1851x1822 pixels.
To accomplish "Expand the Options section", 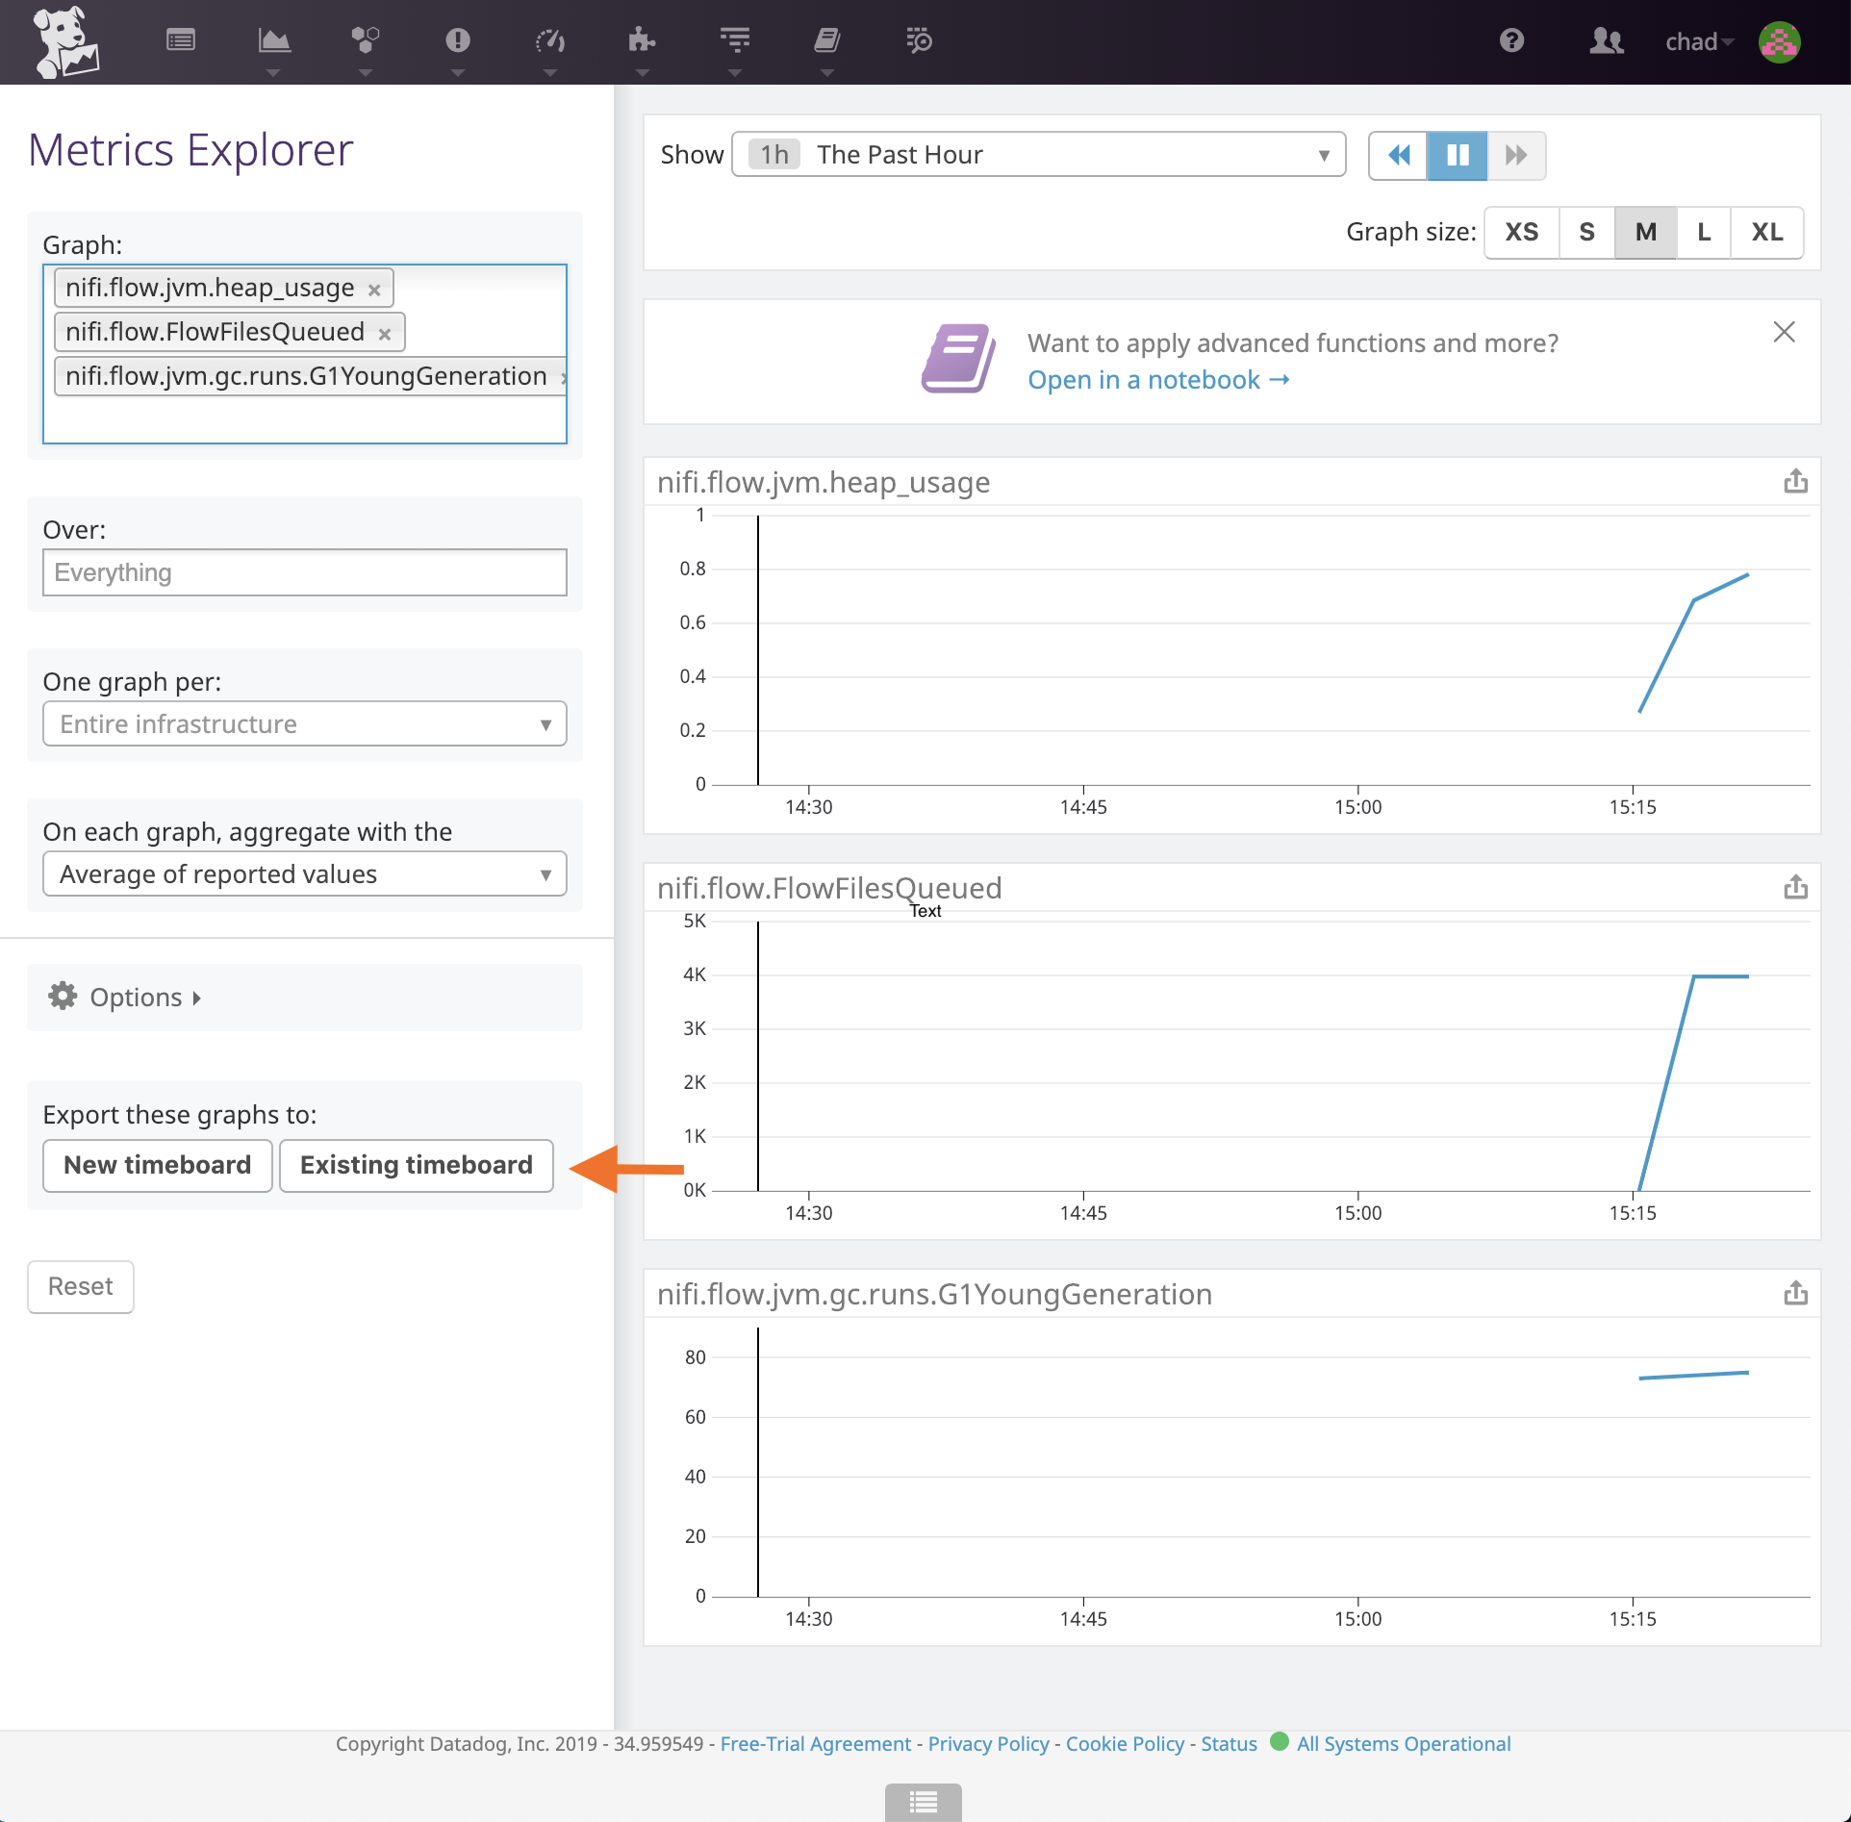I will tap(144, 998).
